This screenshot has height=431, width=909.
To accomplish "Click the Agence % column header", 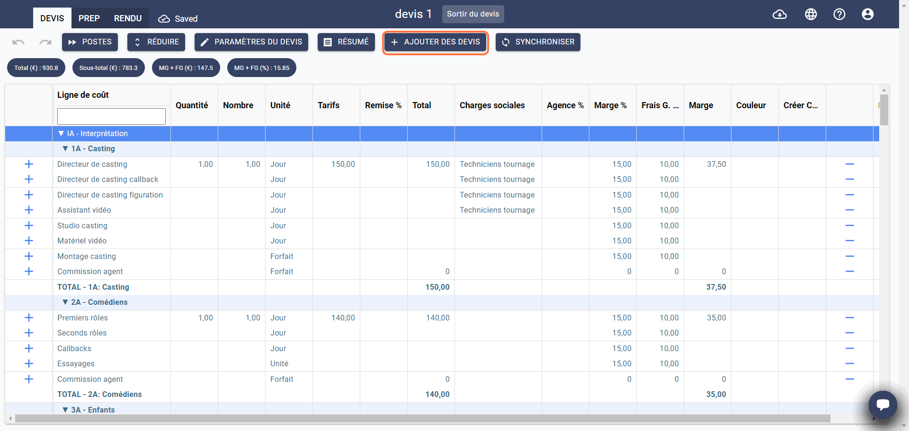I will [x=565, y=105].
